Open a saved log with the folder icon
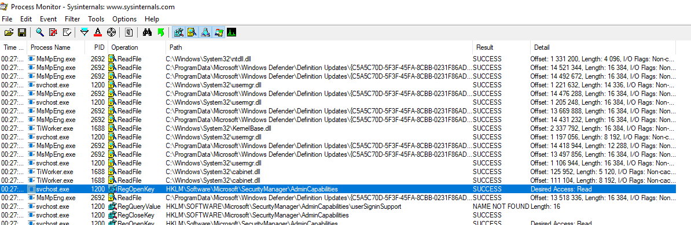The height and width of the screenshot is (225, 691). click(9, 32)
